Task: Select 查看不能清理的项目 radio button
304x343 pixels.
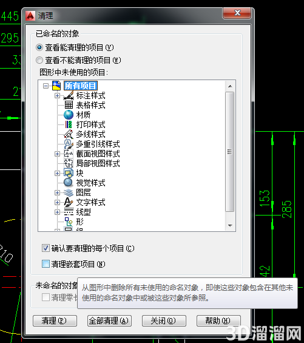Action: click(39, 60)
